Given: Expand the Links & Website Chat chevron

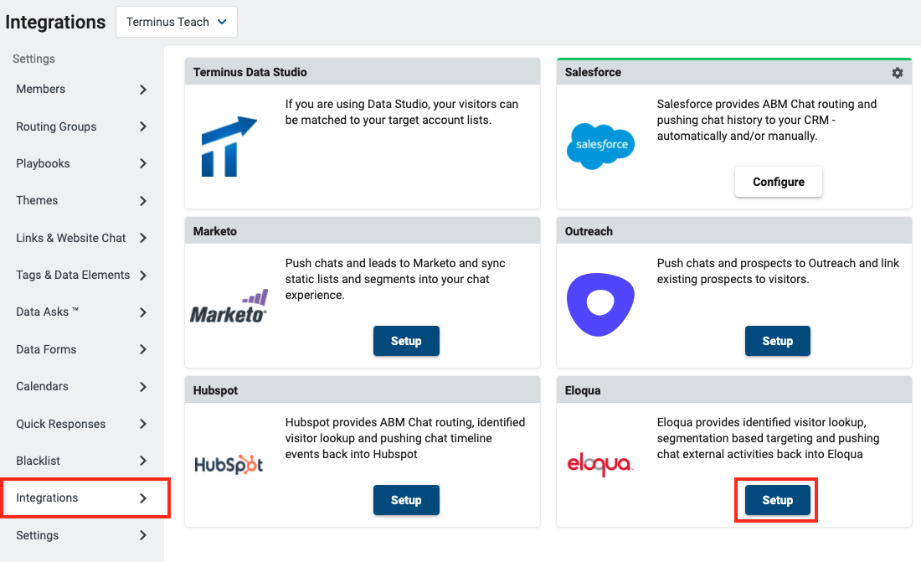Looking at the screenshot, I should pos(142,238).
